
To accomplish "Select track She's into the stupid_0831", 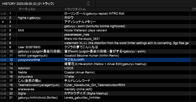I will [x=82, y=39].
